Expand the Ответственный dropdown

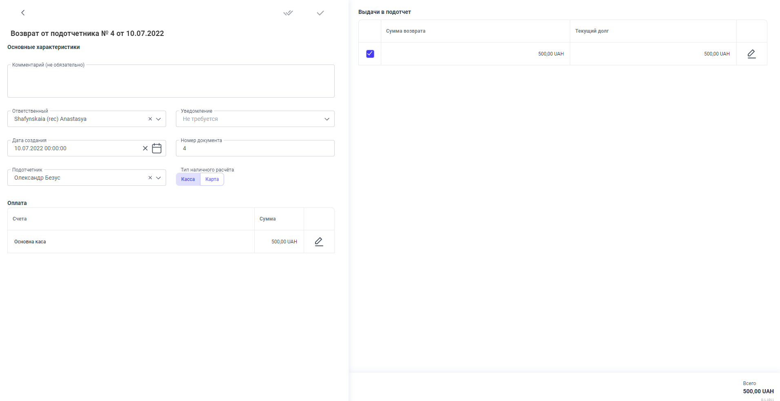[159, 119]
